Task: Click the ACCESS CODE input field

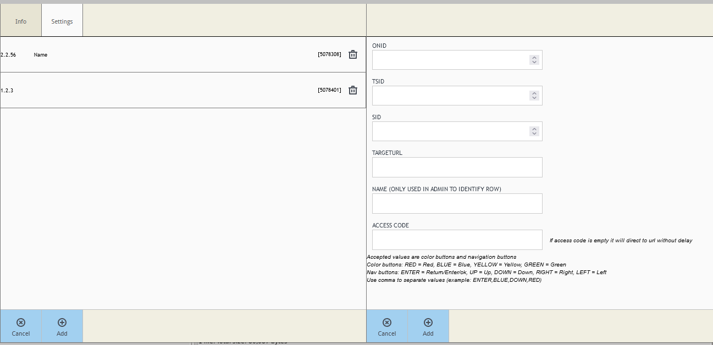Action: coord(457,240)
